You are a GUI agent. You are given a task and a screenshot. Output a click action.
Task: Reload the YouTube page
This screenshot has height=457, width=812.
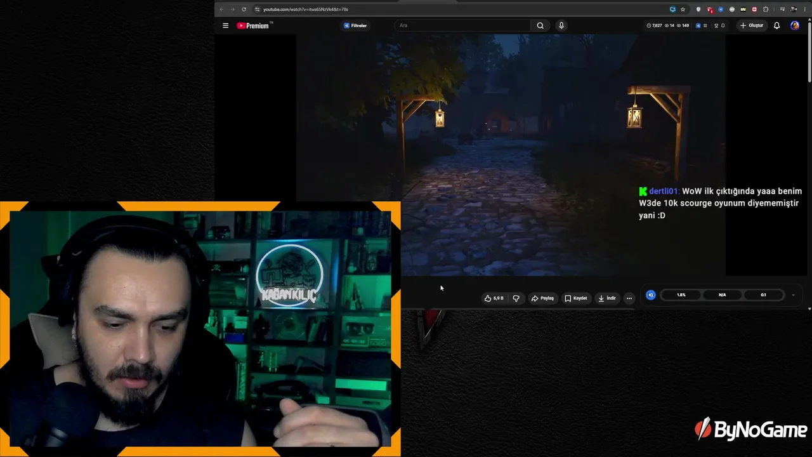click(x=244, y=10)
